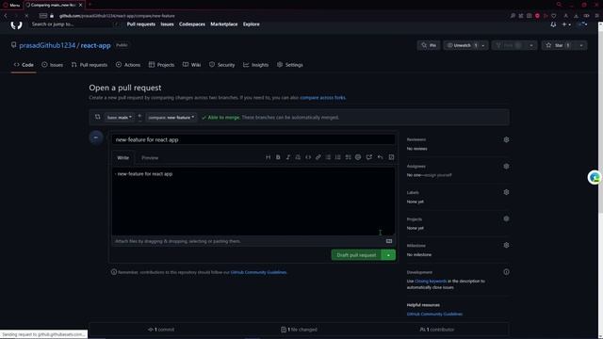Open the repository Pull requests tab

coord(90,65)
